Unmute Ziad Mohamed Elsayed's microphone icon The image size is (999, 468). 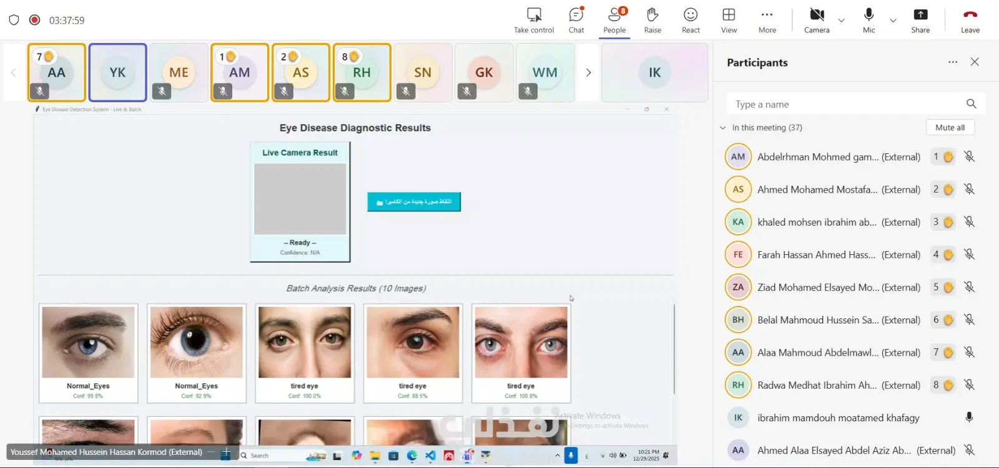click(x=969, y=287)
